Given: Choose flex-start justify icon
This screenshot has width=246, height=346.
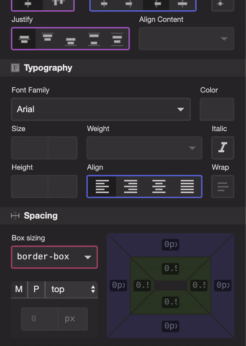Looking at the screenshot, I should click(x=47, y=39).
